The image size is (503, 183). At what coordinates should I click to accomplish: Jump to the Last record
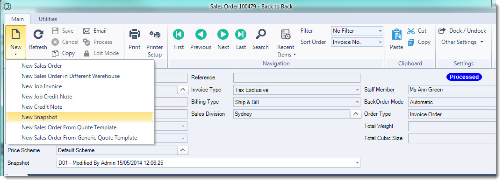pyautogui.click(x=241, y=34)
